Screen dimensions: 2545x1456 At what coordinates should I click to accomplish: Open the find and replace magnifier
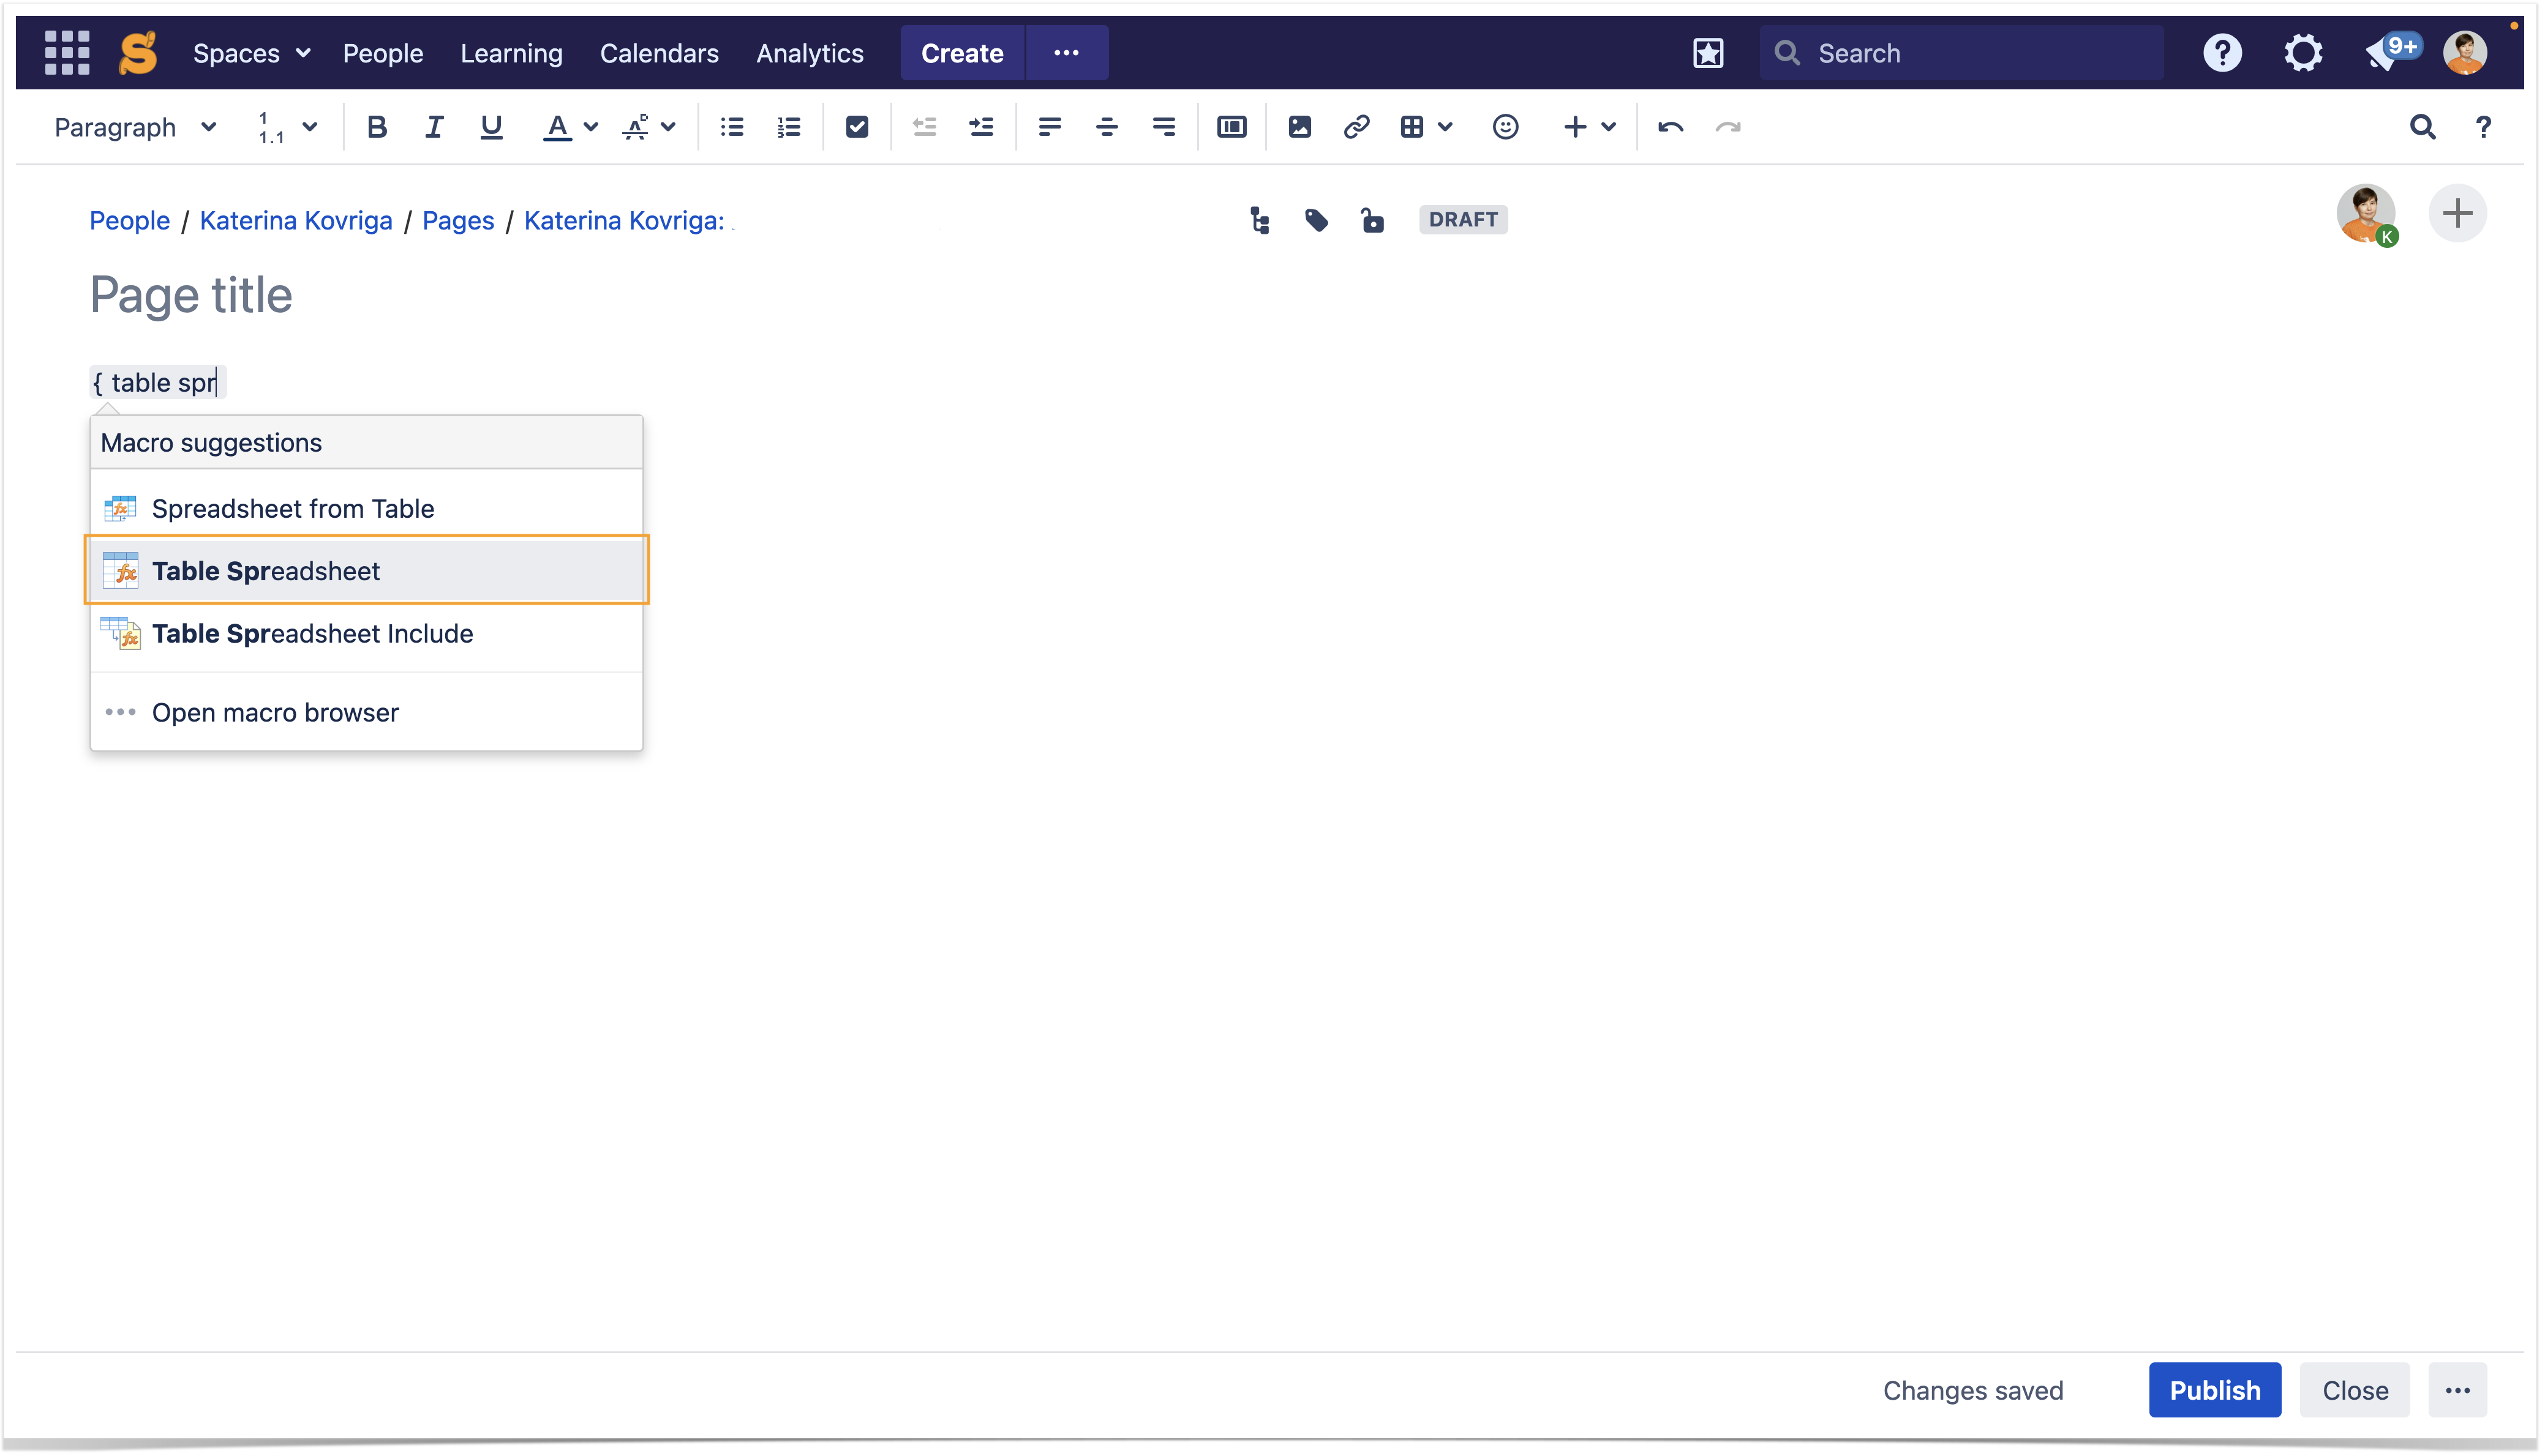tap(2422, 127)
